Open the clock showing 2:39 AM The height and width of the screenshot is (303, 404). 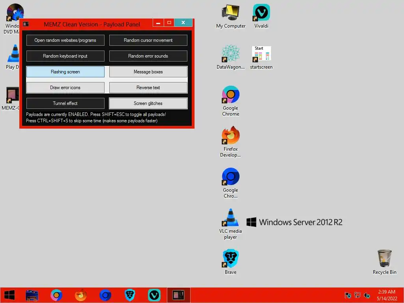pos(387,295)
